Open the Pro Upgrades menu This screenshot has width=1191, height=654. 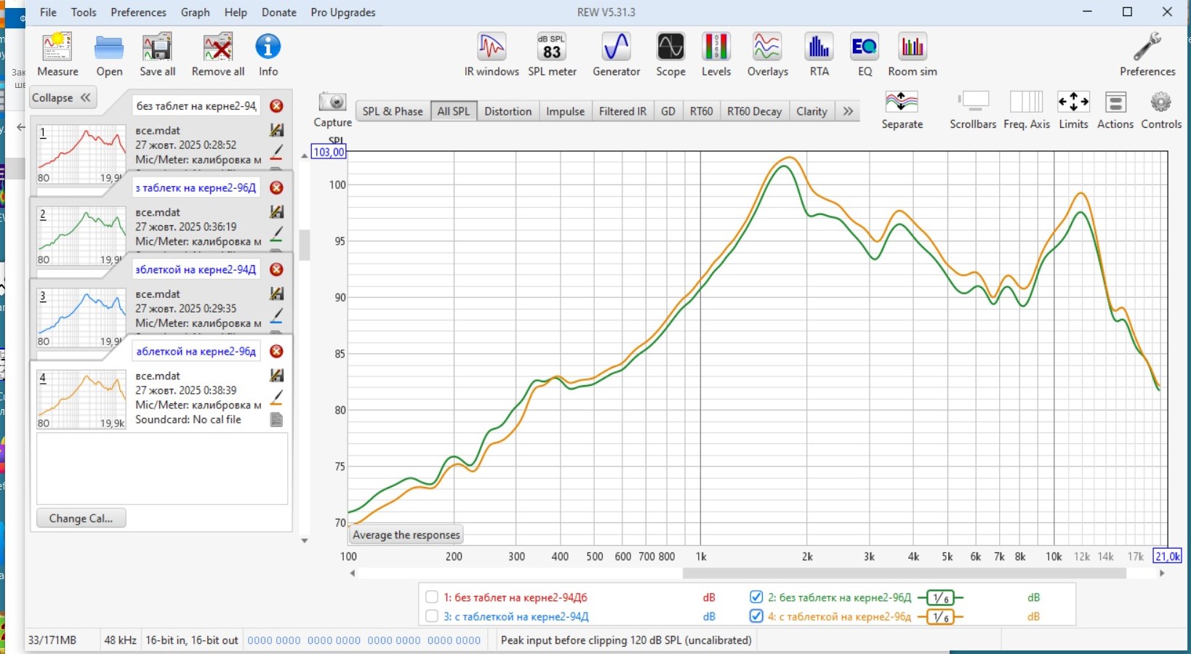[343, 12]
